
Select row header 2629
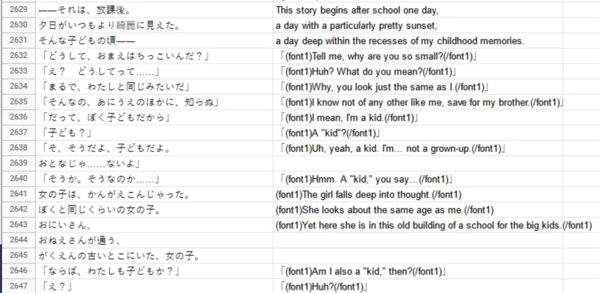(18, 11)
